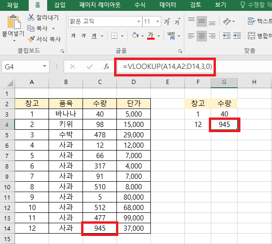The height and width of the screenshot is (244, 272).
Task: Open font size 11 dropdown
Action: [x=157, y=22]
